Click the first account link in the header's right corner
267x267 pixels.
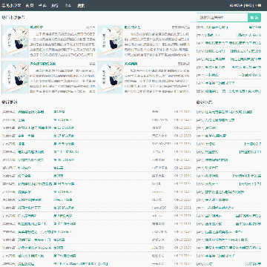(x=236, y=5)
